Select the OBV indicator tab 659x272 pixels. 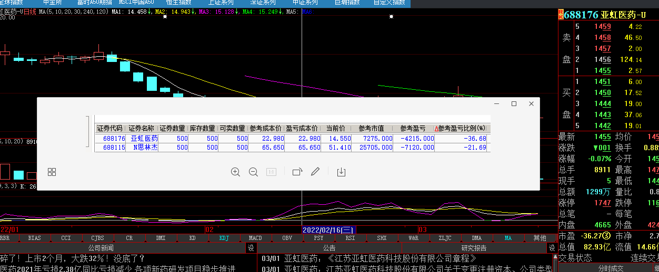coord(287,238)
